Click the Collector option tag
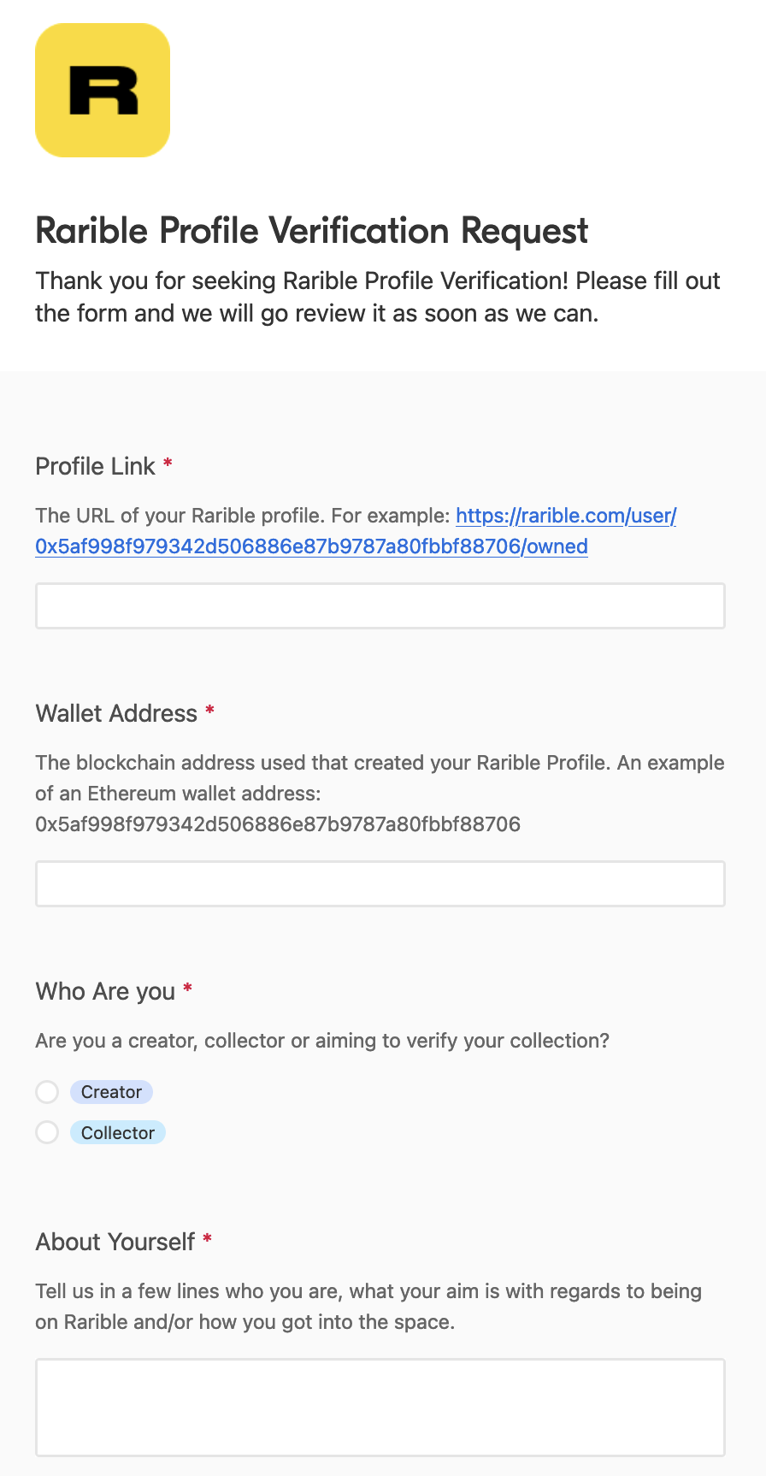Viewport: 766px width, 1476px height. 118,1133
